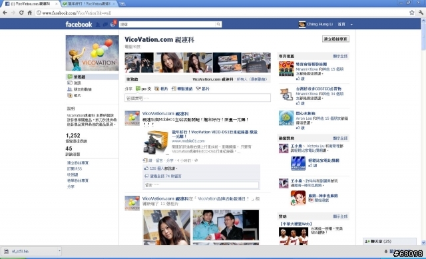The width and height of the screenshot is (426, 259).
Task: Open notifications icon with the red badge
Action: coord(113,24)
